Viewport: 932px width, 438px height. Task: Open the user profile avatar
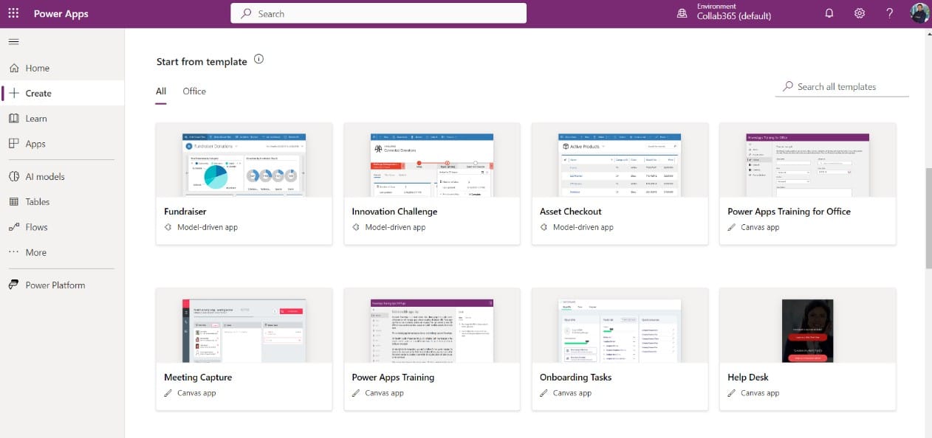click(919, 14)
